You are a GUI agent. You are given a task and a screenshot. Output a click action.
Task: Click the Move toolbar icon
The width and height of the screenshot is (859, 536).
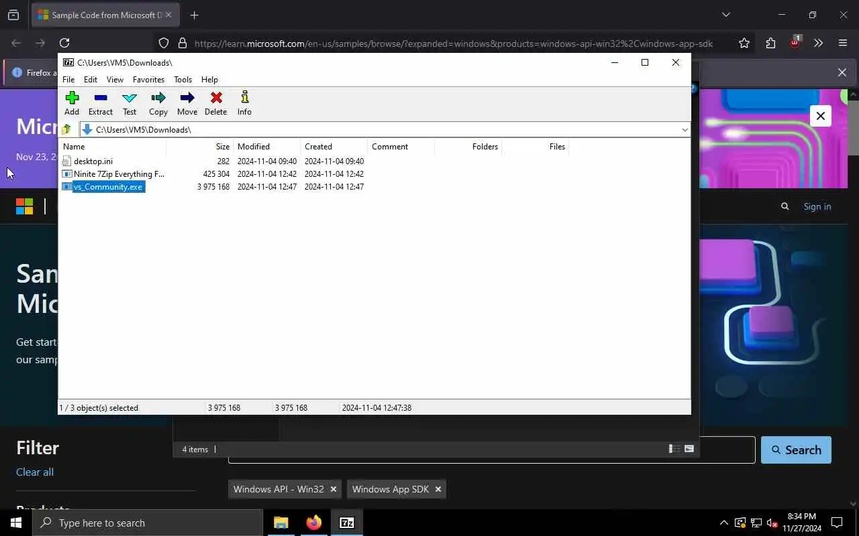tap(187, 103)
